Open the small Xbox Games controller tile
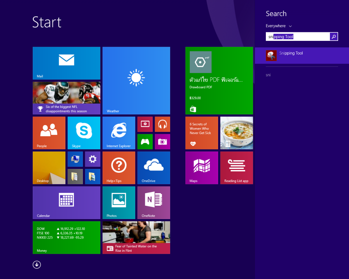349x279 pixels. (x=145, y=142)
